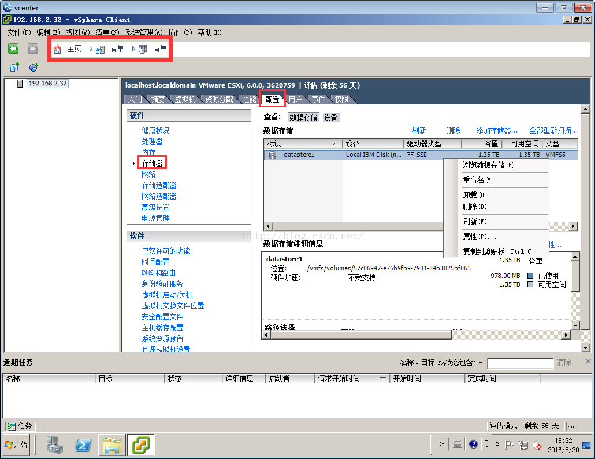Click the first inventory icon in breadcrumb

[x=101, y=49]
